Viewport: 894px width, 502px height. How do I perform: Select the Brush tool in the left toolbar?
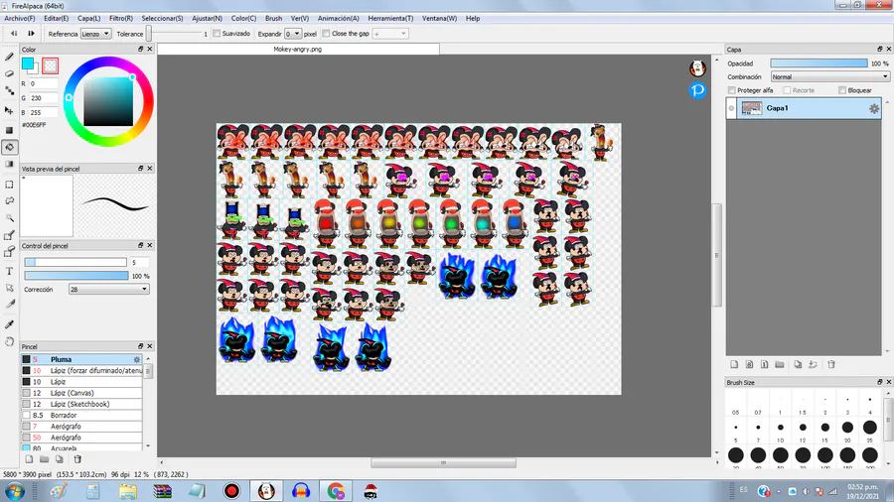[x=9, y=57]
